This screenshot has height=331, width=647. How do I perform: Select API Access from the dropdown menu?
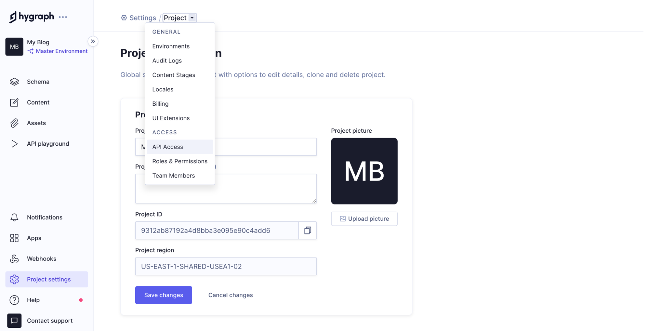pos(168,147)
